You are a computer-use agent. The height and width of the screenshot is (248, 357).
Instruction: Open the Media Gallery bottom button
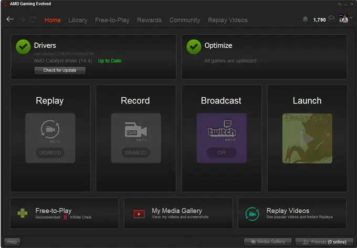[268, 242]
